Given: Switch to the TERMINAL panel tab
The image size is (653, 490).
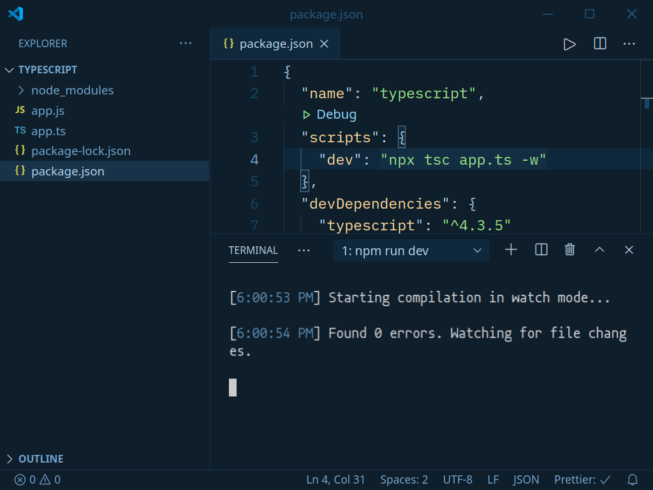Looking at the screenshot, I should pos(253,250).
